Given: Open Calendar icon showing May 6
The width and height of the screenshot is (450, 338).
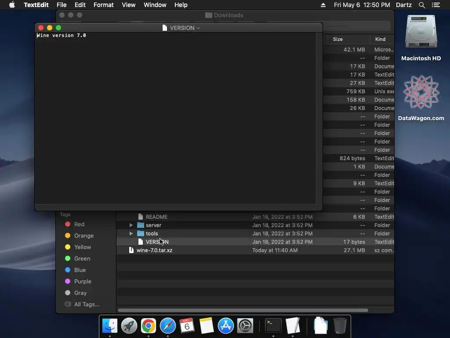Looking at the screenshot, I should click(x=187, y=326).
